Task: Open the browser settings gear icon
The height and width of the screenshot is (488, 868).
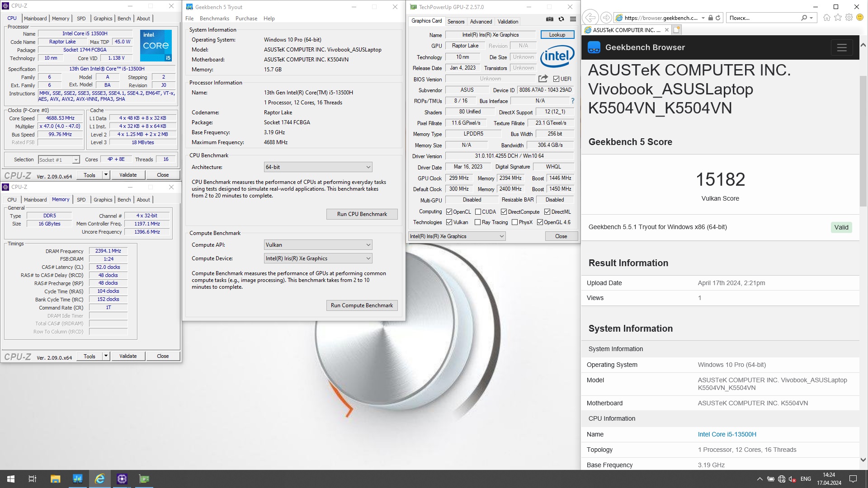Action: point(849,18)
